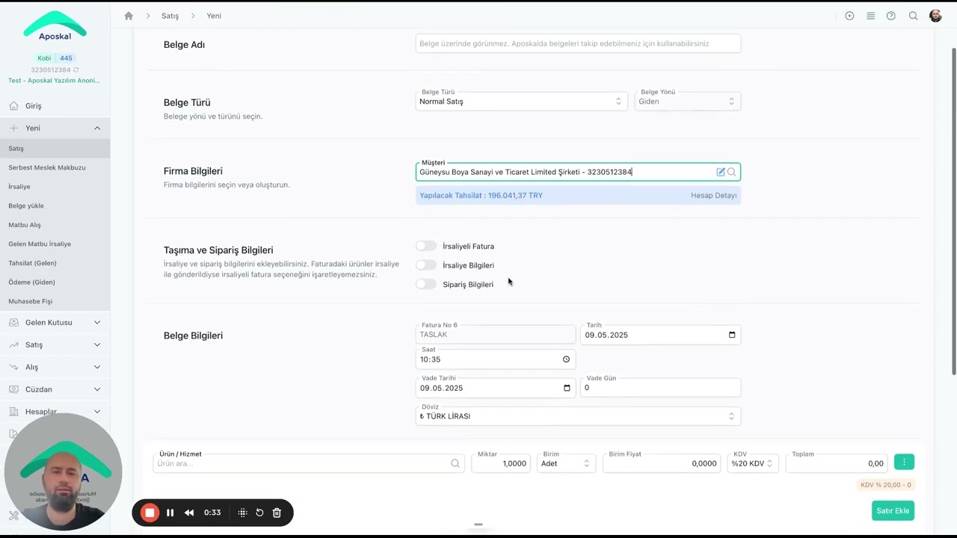This screenshot has height=538, width=957.
Task: Expand Hesaplar sidebar section
Action: tap(97, 412)
